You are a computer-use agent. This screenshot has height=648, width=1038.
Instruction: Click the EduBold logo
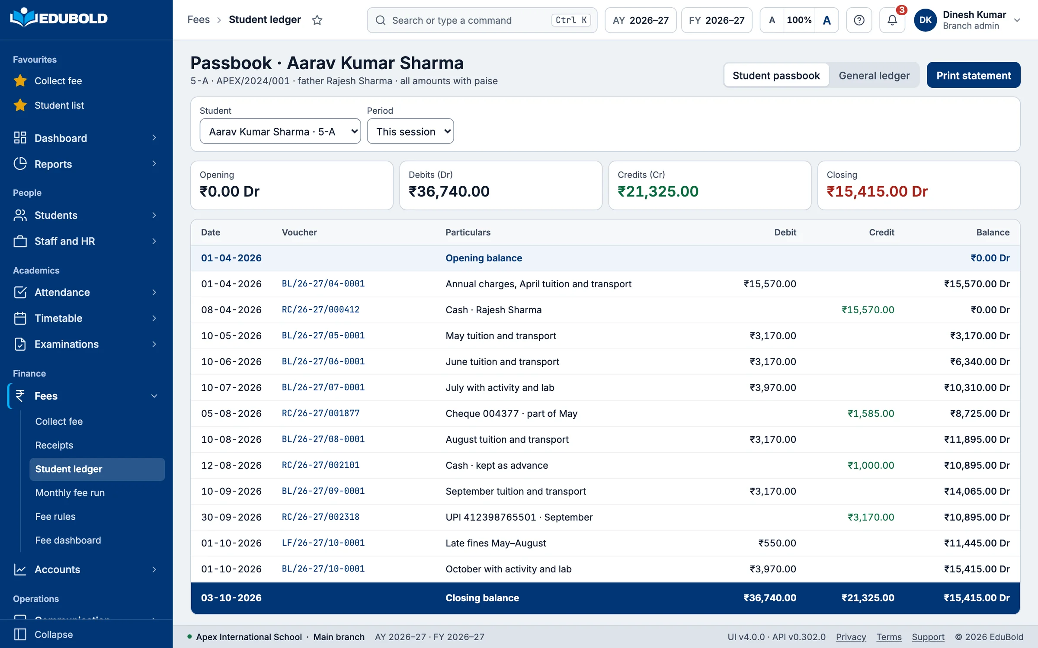[59, 18]
